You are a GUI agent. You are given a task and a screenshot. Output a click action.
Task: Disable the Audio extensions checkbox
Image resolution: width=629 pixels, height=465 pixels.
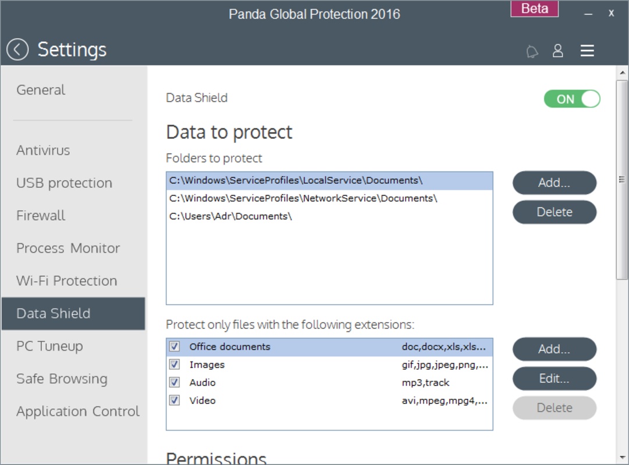pos(174,383)
